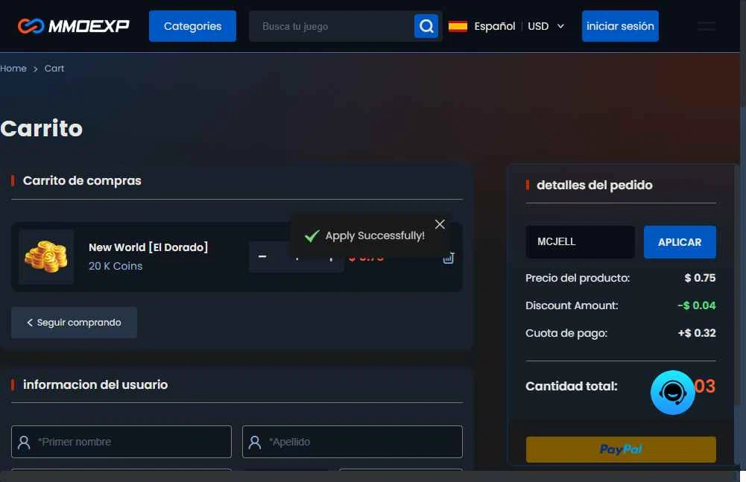Image resolution: width=746 pixels, height=482 pixels.
Task: Open the live chat support bubble
Action: click(673, 393)
